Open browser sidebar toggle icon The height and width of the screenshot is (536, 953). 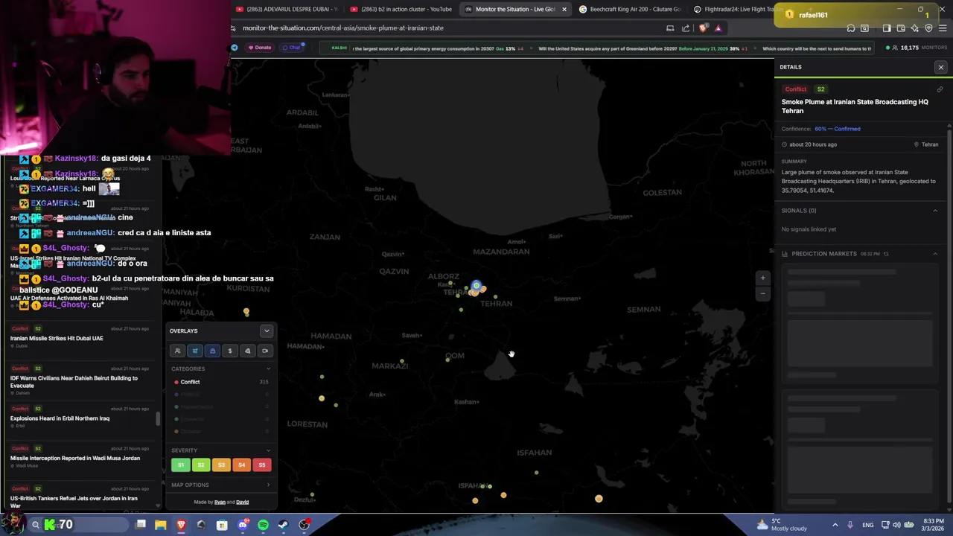[x=887, y=28]
